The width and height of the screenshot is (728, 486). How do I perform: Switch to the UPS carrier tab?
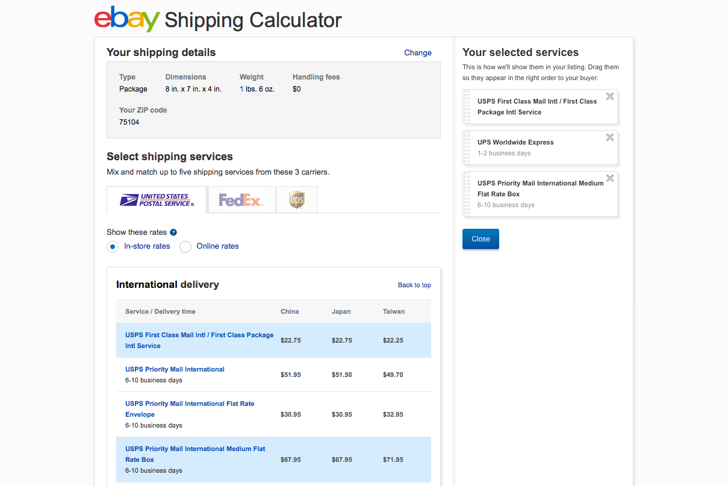point(296,200)
